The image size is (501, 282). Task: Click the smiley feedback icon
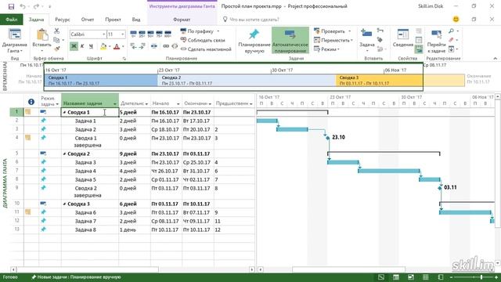pos(456,19)
